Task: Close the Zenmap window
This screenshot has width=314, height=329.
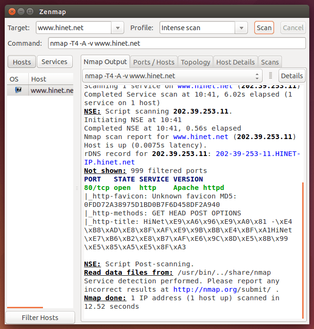Action: pos(11,10)
